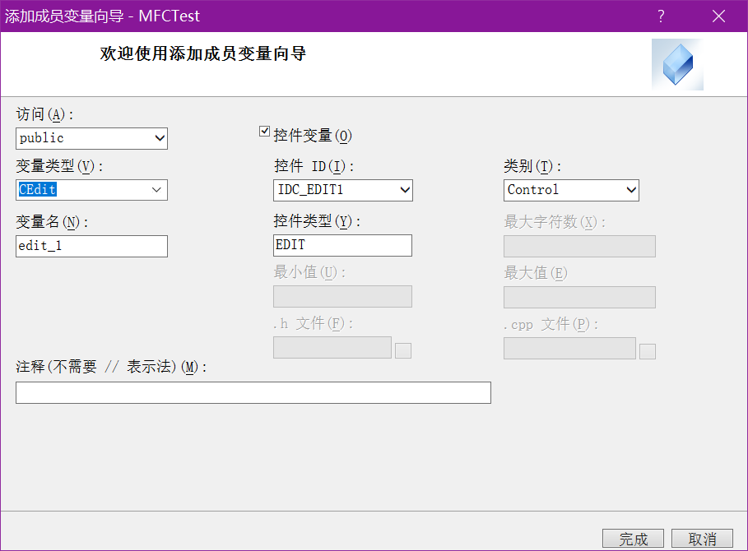Click the 完成 button
748x551 pixels.
coord(633,539)
